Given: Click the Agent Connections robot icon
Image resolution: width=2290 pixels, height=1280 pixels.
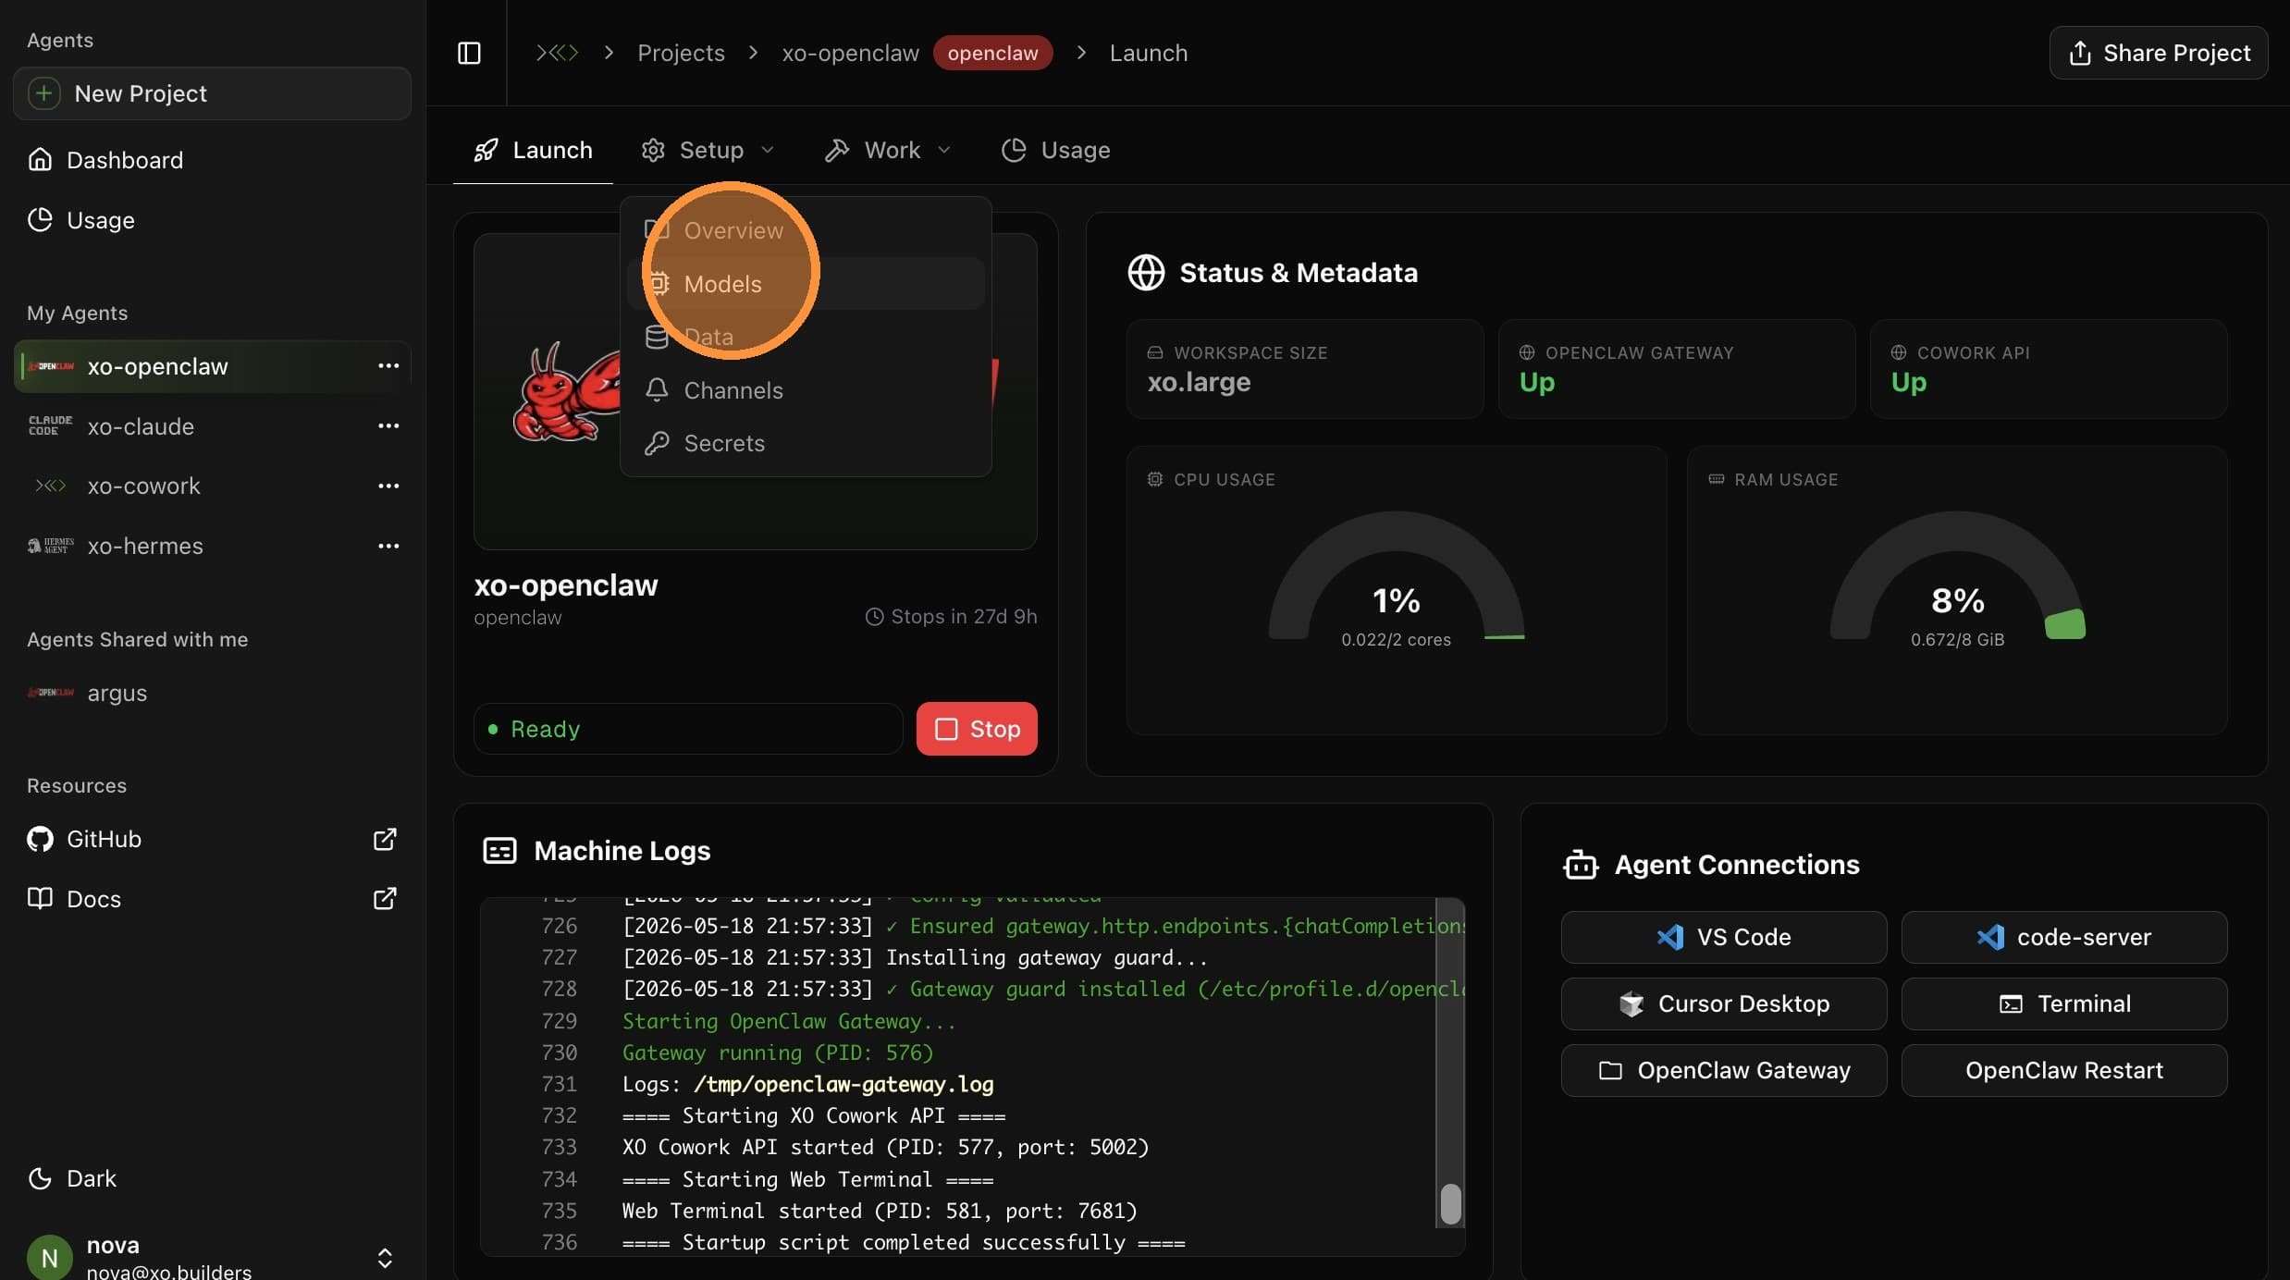Looking at the screenshot, I should tap(1581, 864).
